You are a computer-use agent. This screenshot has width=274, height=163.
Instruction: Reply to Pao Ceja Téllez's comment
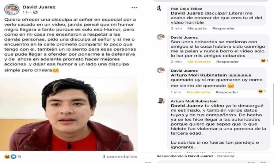click(224, 28)
